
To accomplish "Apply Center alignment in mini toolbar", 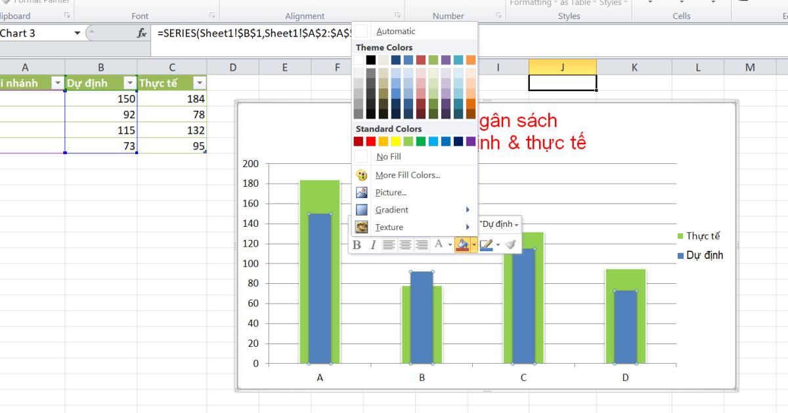I will click(405, 245).
